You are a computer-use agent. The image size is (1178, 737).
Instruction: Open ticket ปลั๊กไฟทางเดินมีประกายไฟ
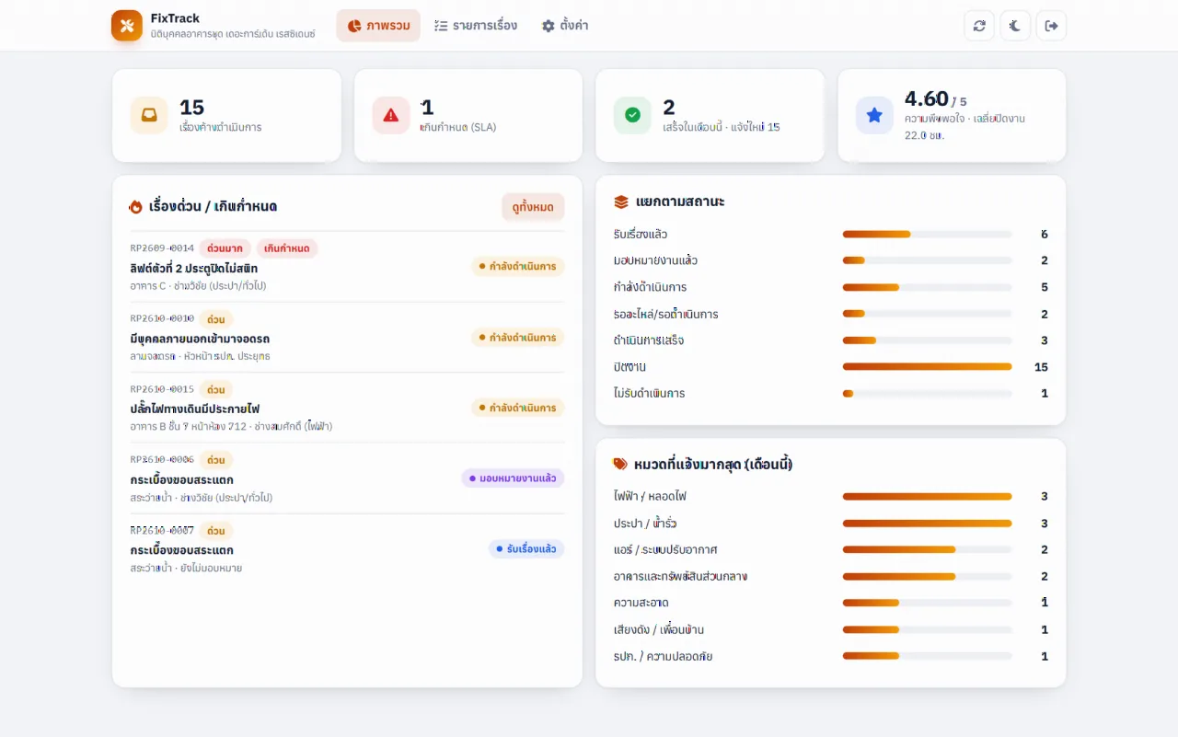(347, 408)
